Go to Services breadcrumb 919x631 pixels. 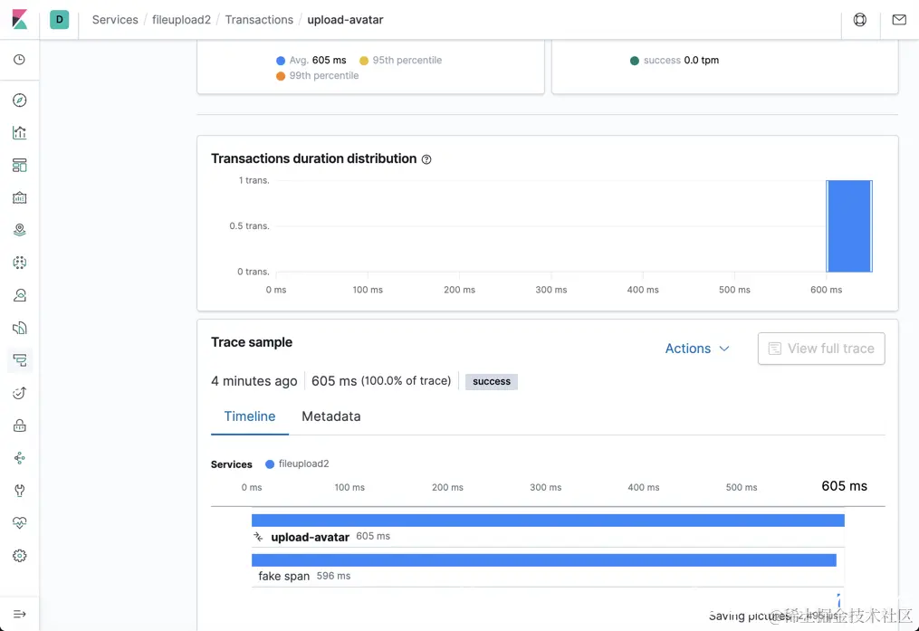[115, 19]
